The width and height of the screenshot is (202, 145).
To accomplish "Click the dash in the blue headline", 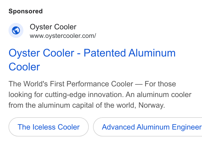I will 79,54.
